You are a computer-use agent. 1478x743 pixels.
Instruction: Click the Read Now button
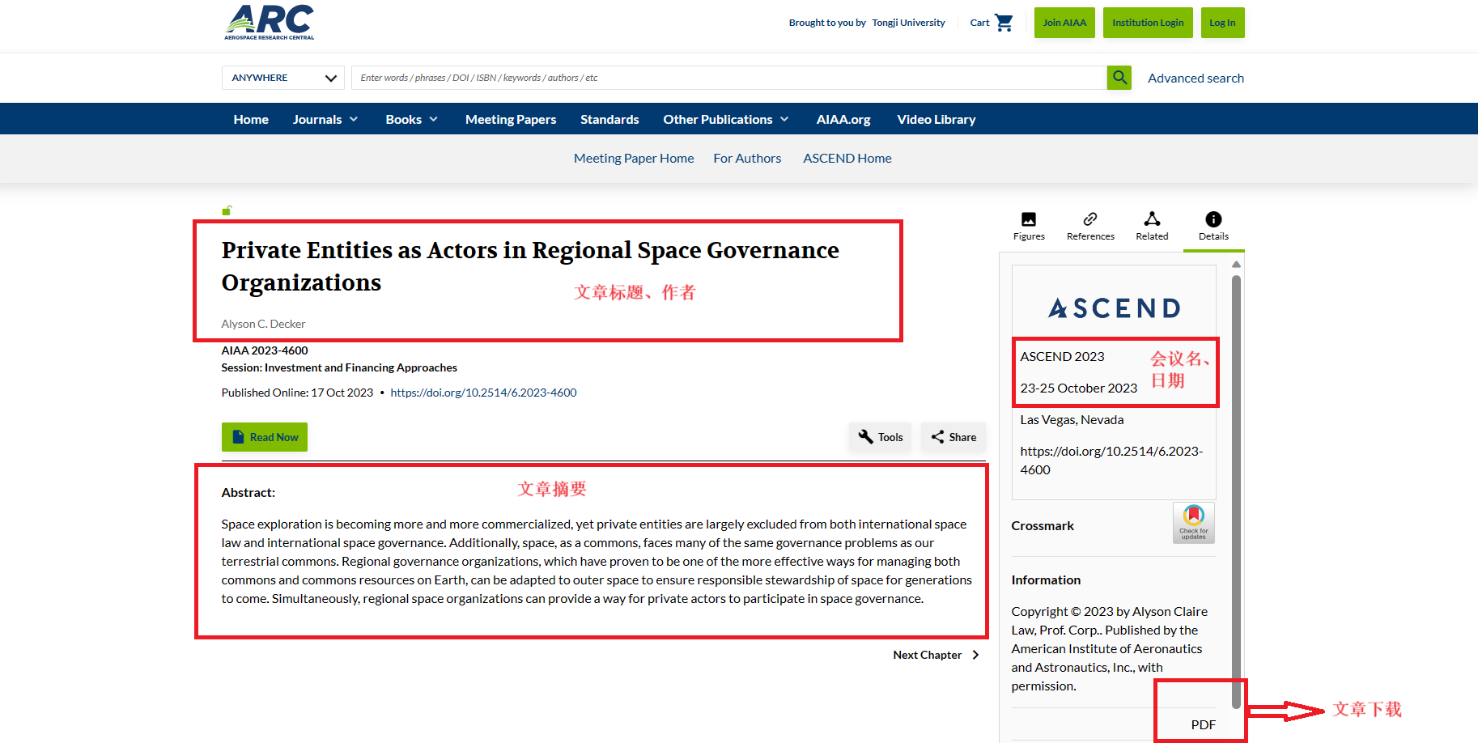265,437
